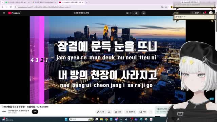Subscribe to the TJ노래방 channel
The height and width of the screenshot is (122, 217).
tap(35, 111)
